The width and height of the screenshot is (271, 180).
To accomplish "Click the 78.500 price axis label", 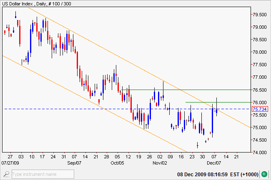I will [260, 40].
